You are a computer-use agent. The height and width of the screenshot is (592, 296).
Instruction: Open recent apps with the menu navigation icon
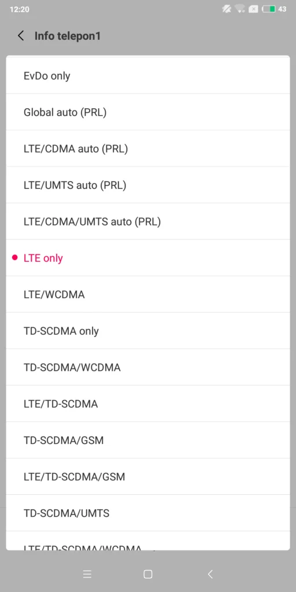point(87,574)
